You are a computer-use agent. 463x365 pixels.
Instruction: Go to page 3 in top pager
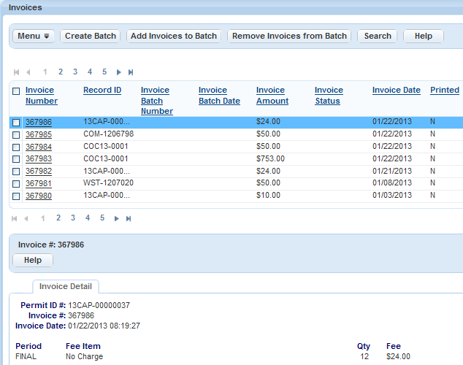click(75, 72)
